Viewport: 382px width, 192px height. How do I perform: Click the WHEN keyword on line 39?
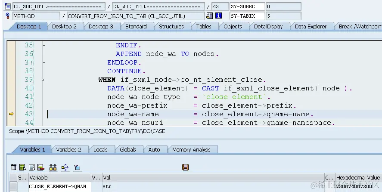107,80
